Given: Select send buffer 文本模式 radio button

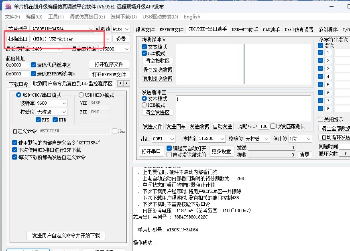Looking at the screenshot, I should [x=144, y=99].
